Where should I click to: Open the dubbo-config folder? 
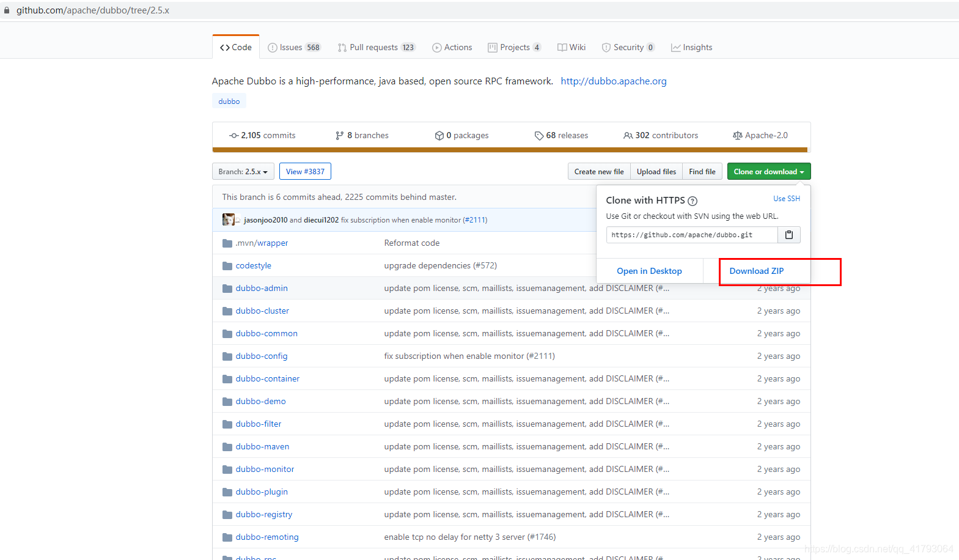(262, 356)
